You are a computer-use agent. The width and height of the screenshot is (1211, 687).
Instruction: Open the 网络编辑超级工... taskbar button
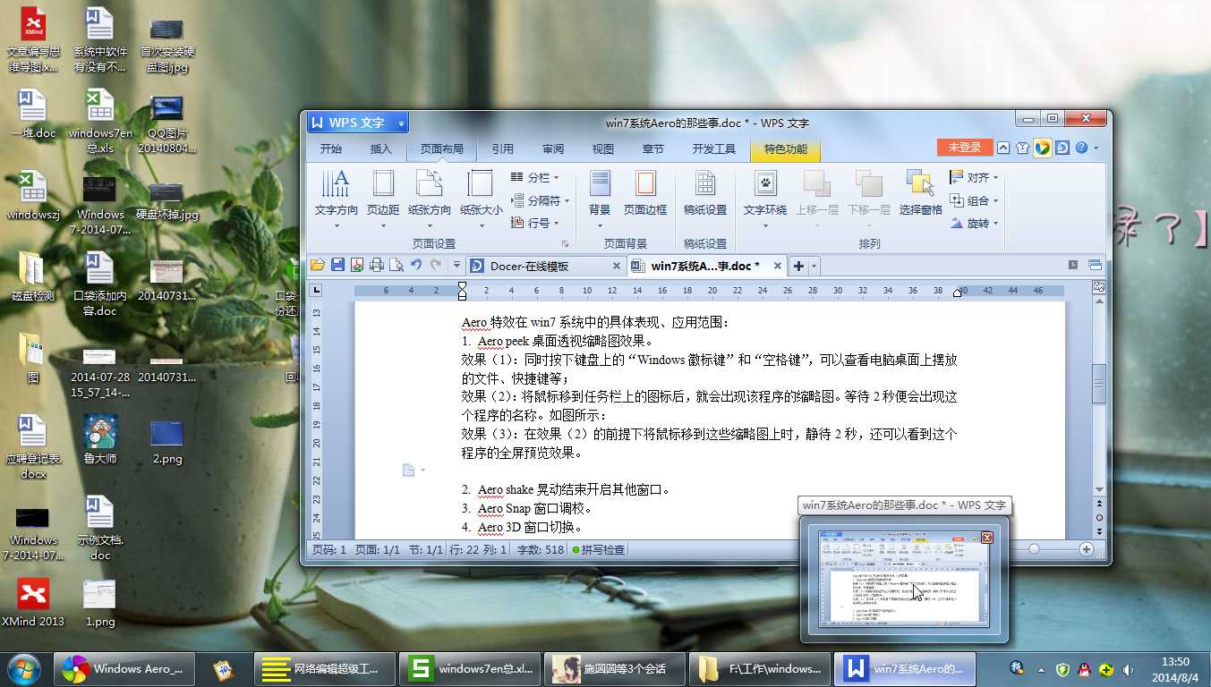[x=326, y=668]
